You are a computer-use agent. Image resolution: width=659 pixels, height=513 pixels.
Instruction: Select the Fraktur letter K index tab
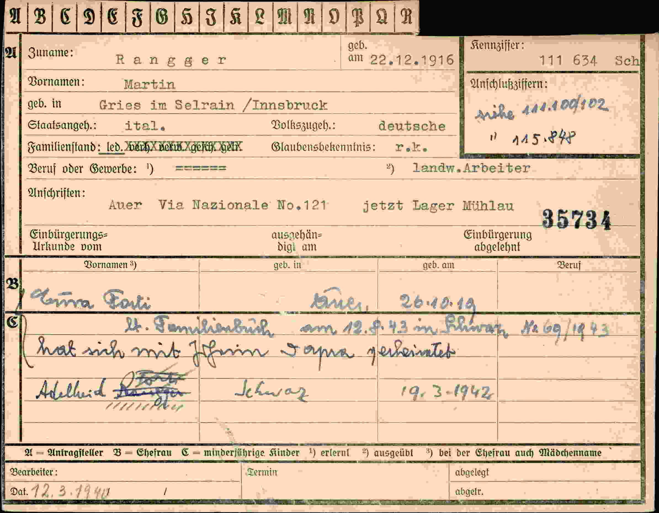tap(236, 17)
